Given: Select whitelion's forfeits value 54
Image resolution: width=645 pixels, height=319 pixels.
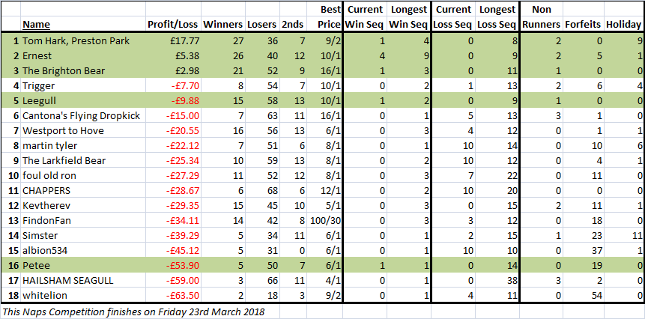Looking at the screenshot, I should 583,296.
